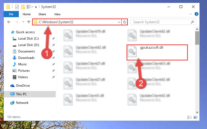Screen dimensions: 207x129
Task: Switch to large thumbnails view icon
Action: pos(195,117)
